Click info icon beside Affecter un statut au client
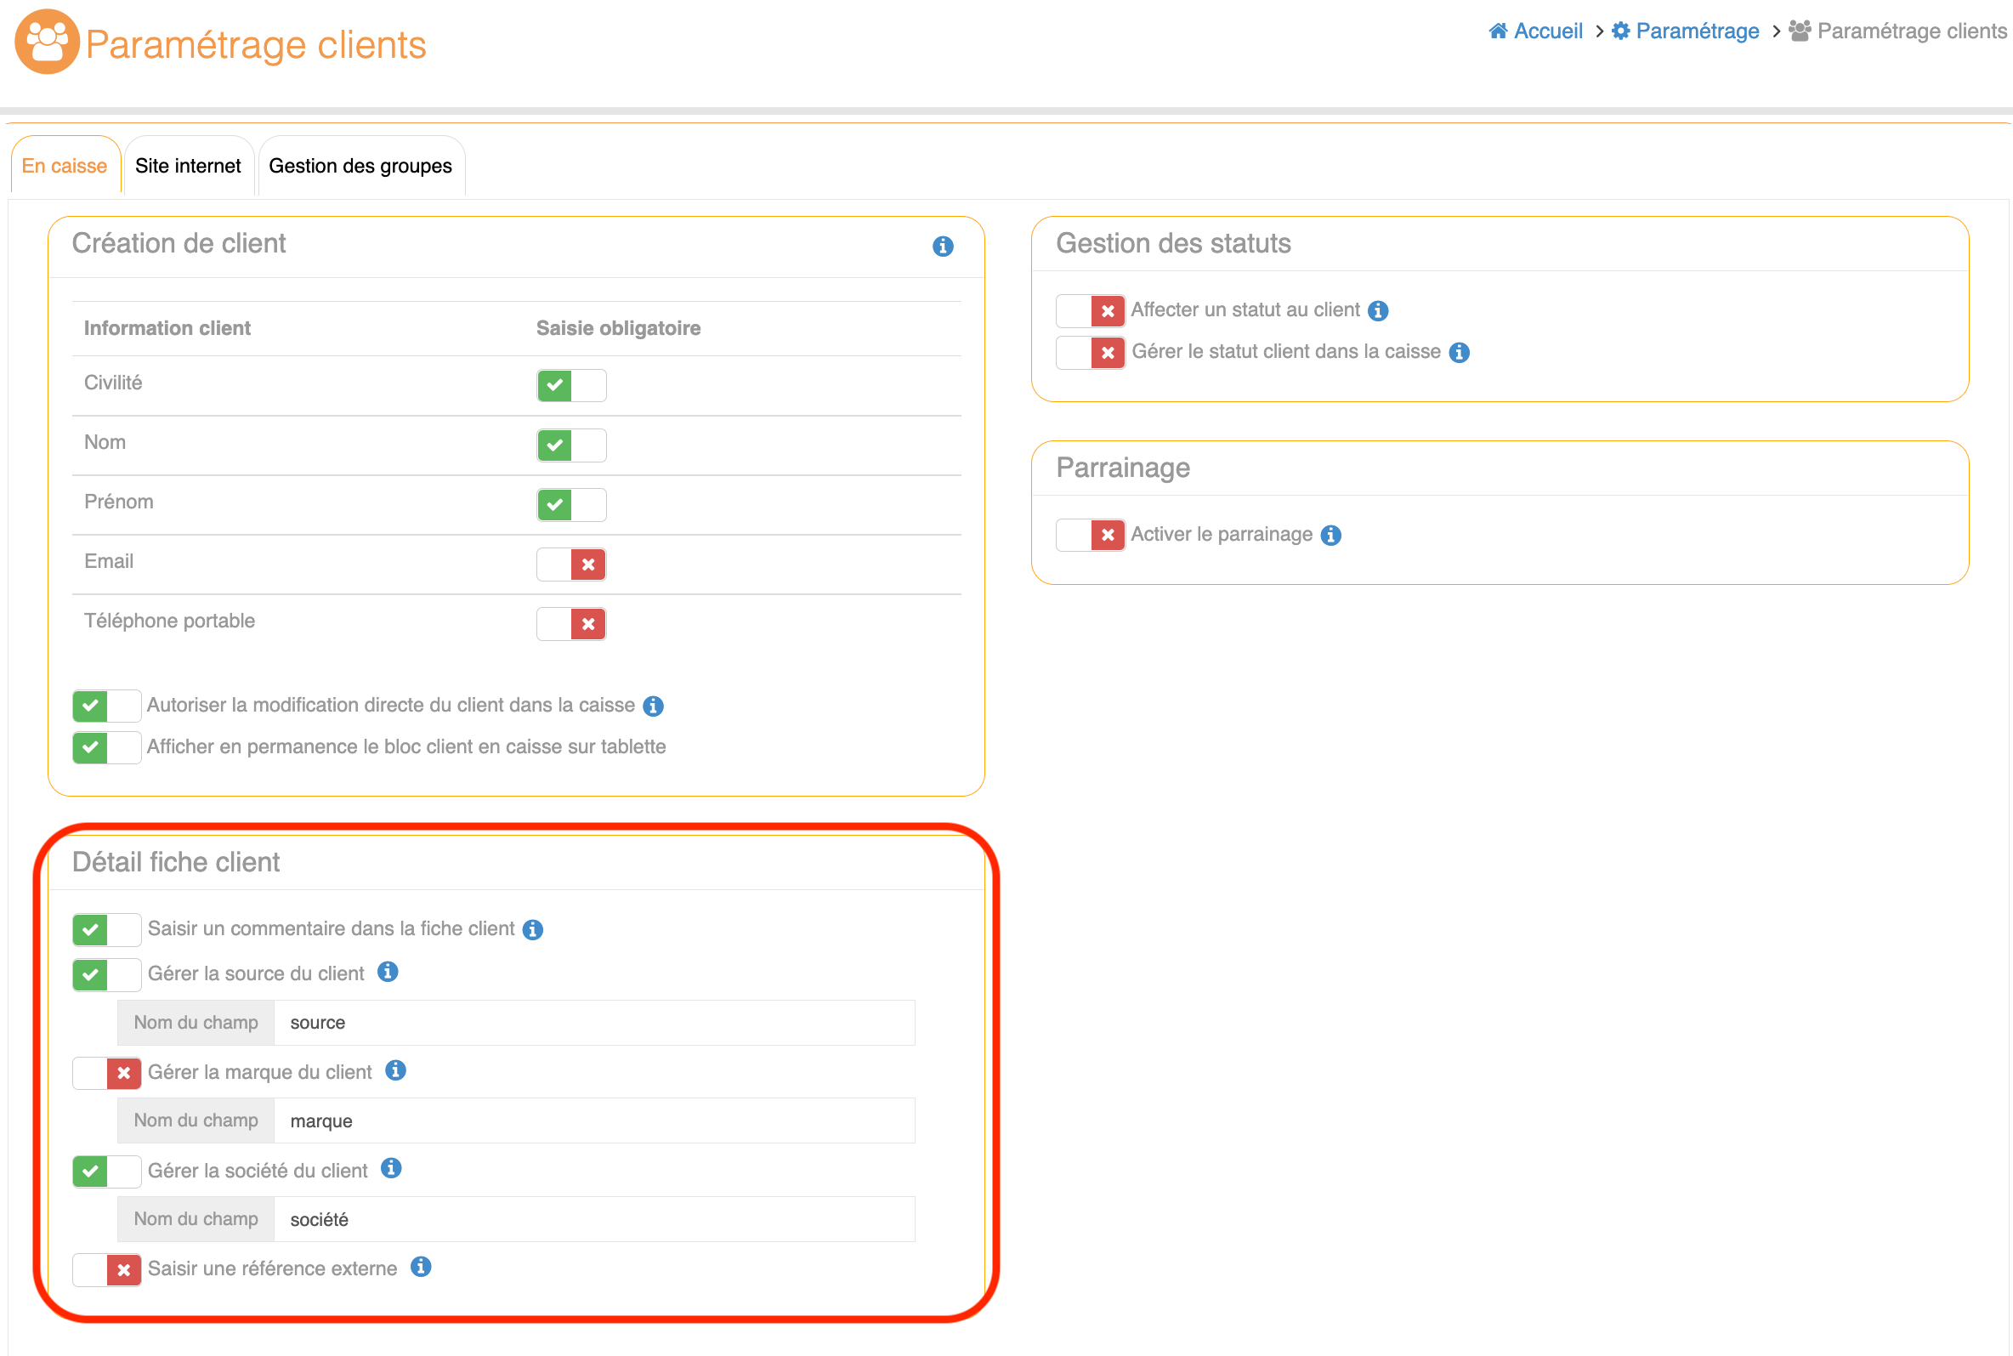The height and width of the screenshot is (1356, 2013). (1378, 310)
